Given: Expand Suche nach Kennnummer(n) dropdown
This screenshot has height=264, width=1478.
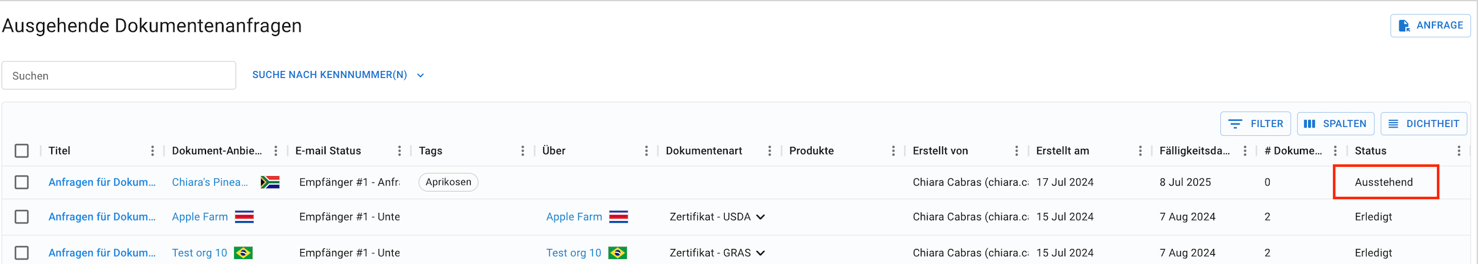Looking at the screenshot, I should click(x=339, y=75).
